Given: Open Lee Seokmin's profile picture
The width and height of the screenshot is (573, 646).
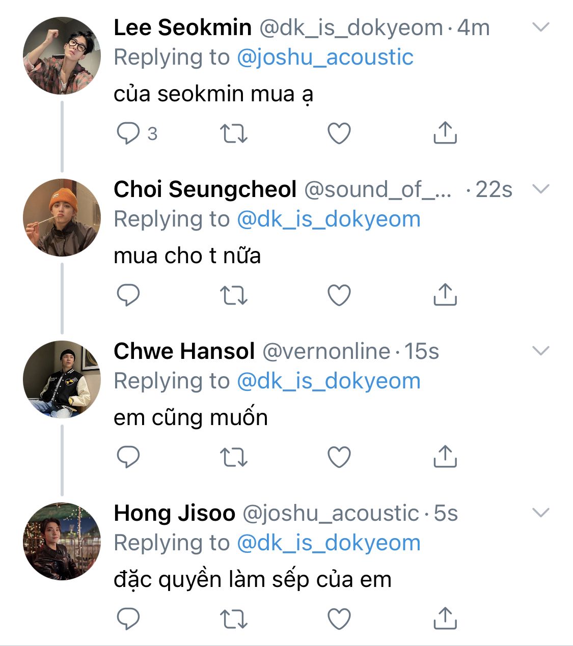Looking at the screenshot, I should [62, 55].
